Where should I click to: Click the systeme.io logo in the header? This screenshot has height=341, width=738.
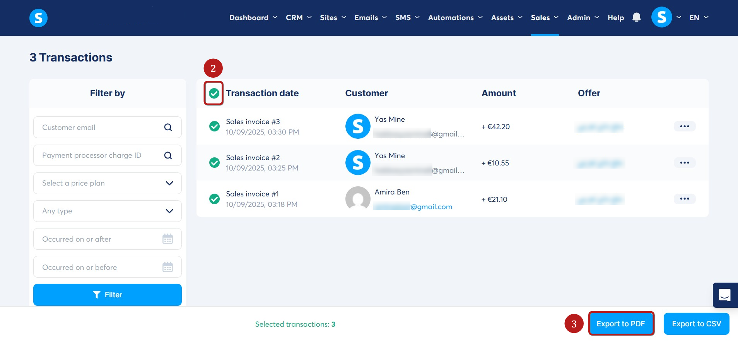(38, 18)
